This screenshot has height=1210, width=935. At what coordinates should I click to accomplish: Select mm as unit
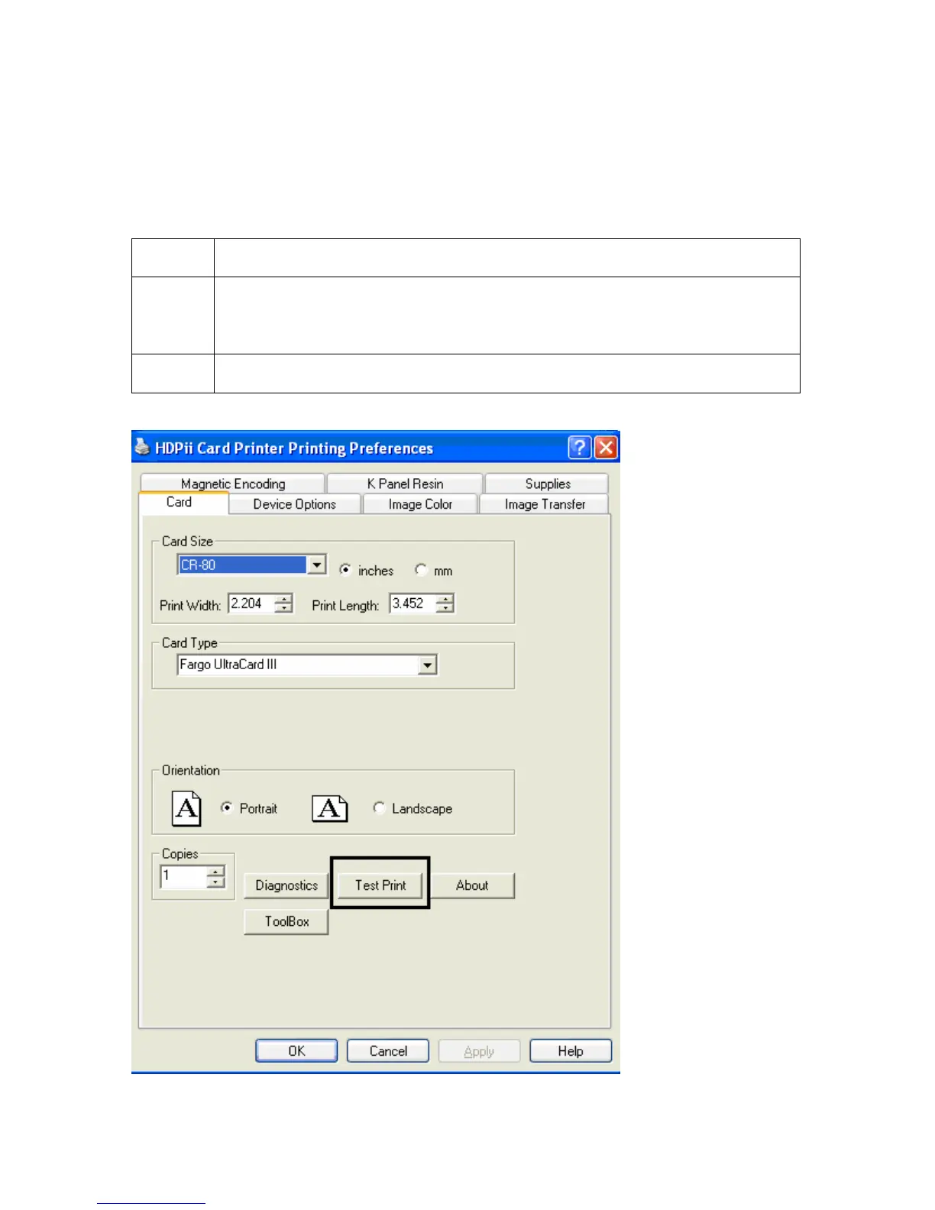pos(421,570)
